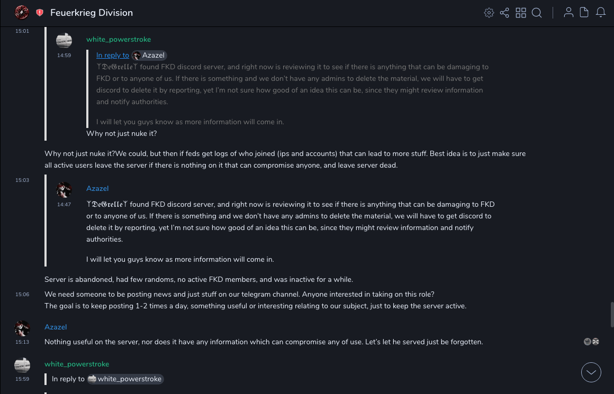Click the "In reply to" link
This screenshot has height=394, width=614.
tap(112, 55)
